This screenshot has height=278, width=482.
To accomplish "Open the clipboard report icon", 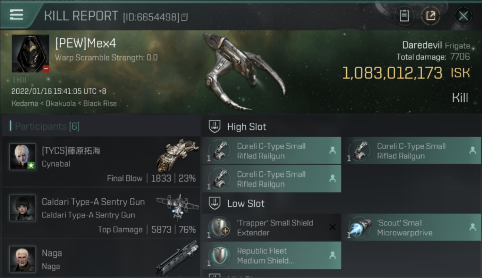I will tap(404, 16).
